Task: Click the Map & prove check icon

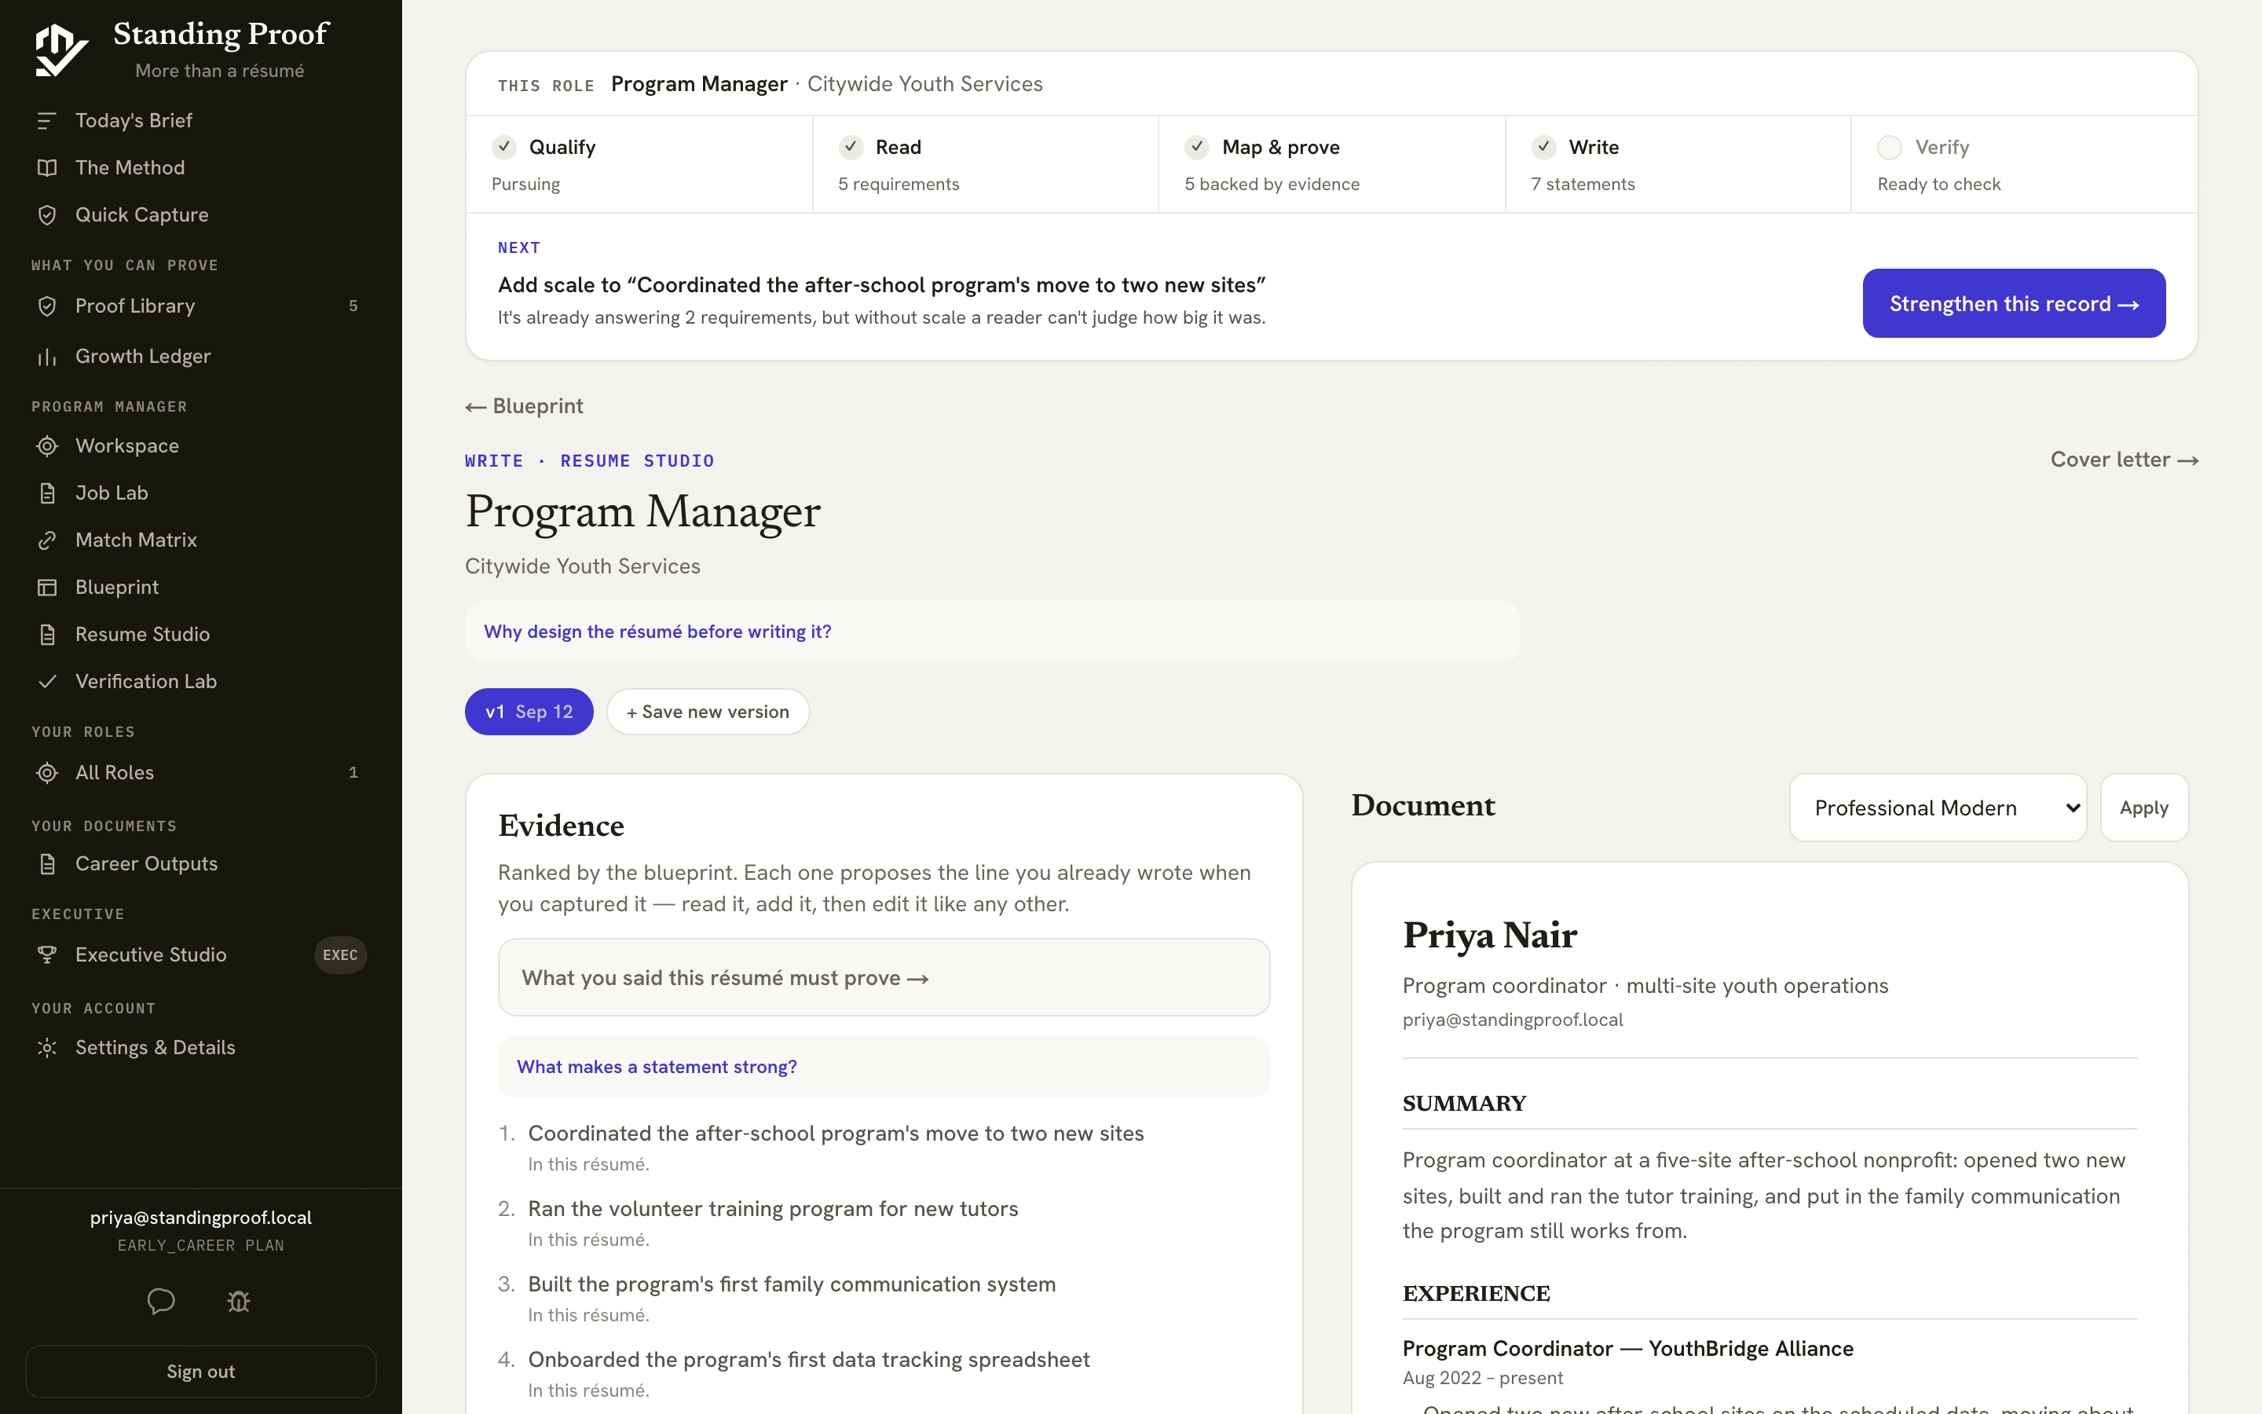Action: point(1197,147)
